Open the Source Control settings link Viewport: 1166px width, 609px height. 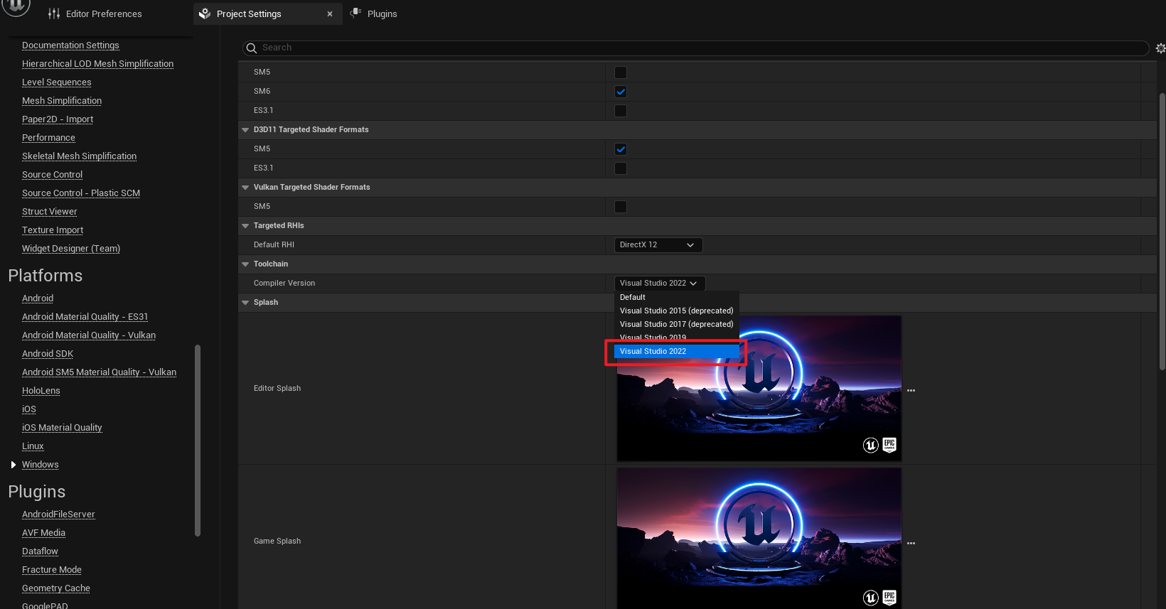52,175
